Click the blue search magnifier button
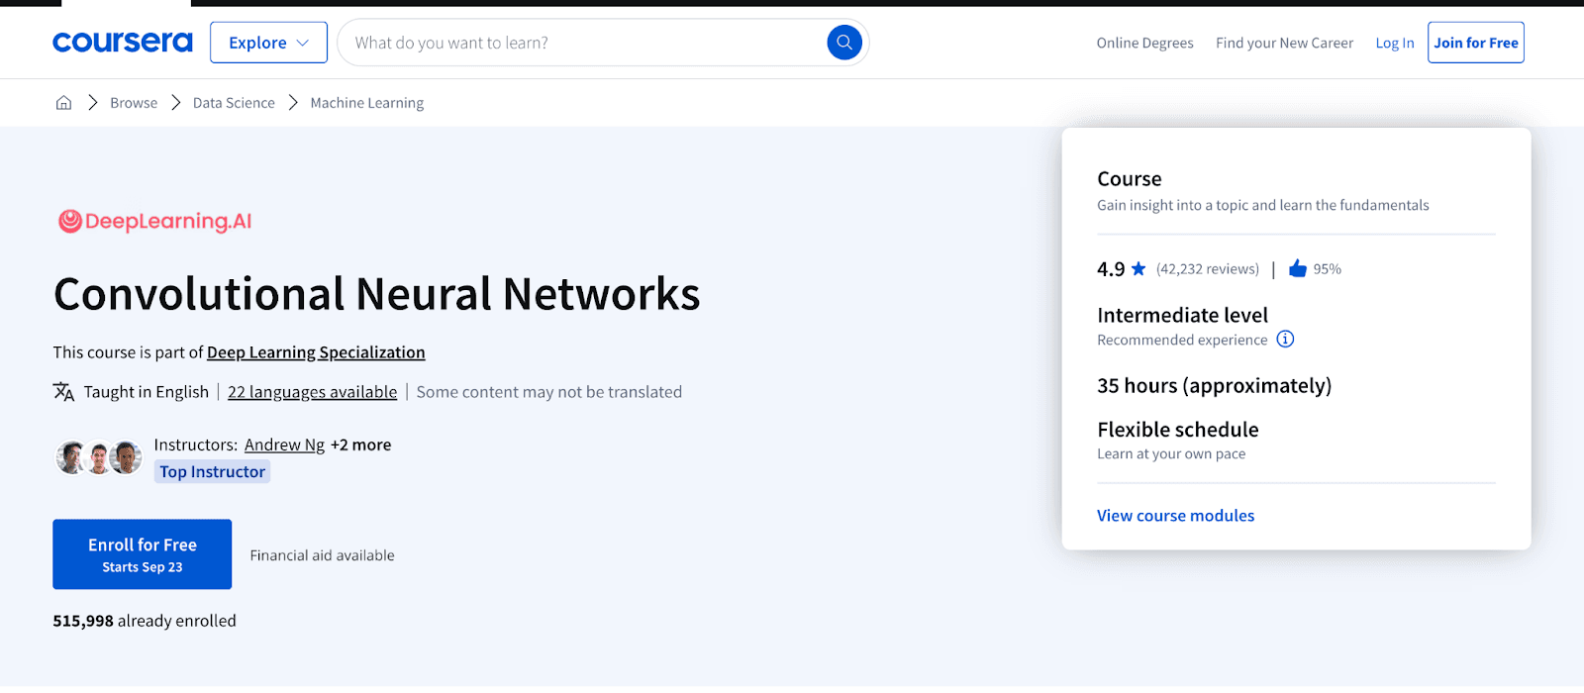Viewport: 1584px width, 693px height. 844,43
